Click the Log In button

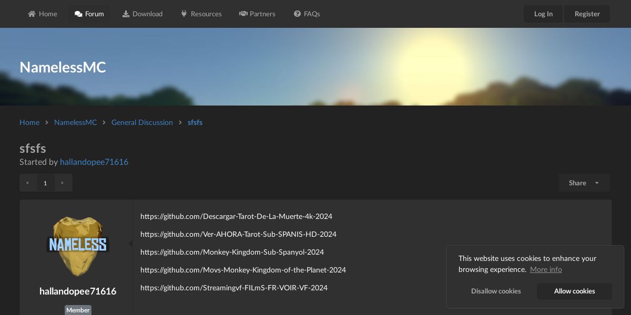[x=543, y=14]
